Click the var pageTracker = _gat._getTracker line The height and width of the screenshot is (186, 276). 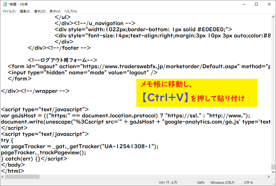80,146
